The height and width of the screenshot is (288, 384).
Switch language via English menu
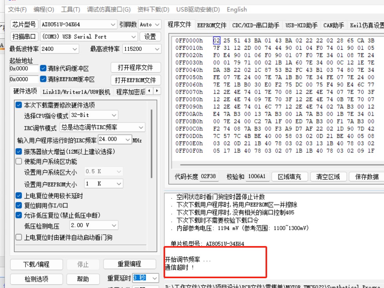[237, 9]
